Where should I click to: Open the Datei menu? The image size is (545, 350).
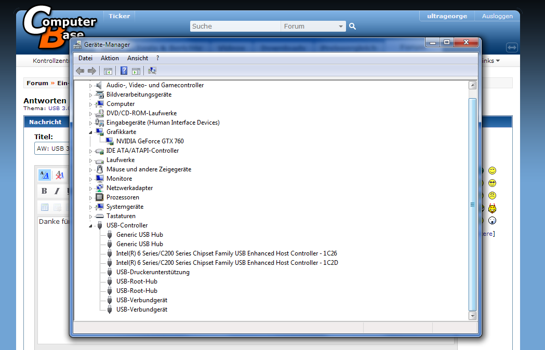(86, 58)
